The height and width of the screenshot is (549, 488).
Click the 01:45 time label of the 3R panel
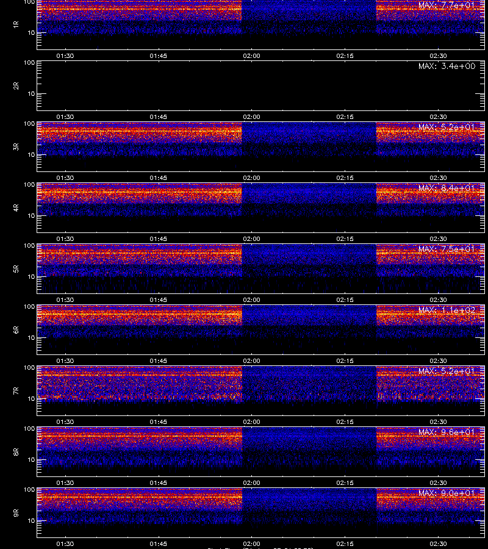click(158, 178)
